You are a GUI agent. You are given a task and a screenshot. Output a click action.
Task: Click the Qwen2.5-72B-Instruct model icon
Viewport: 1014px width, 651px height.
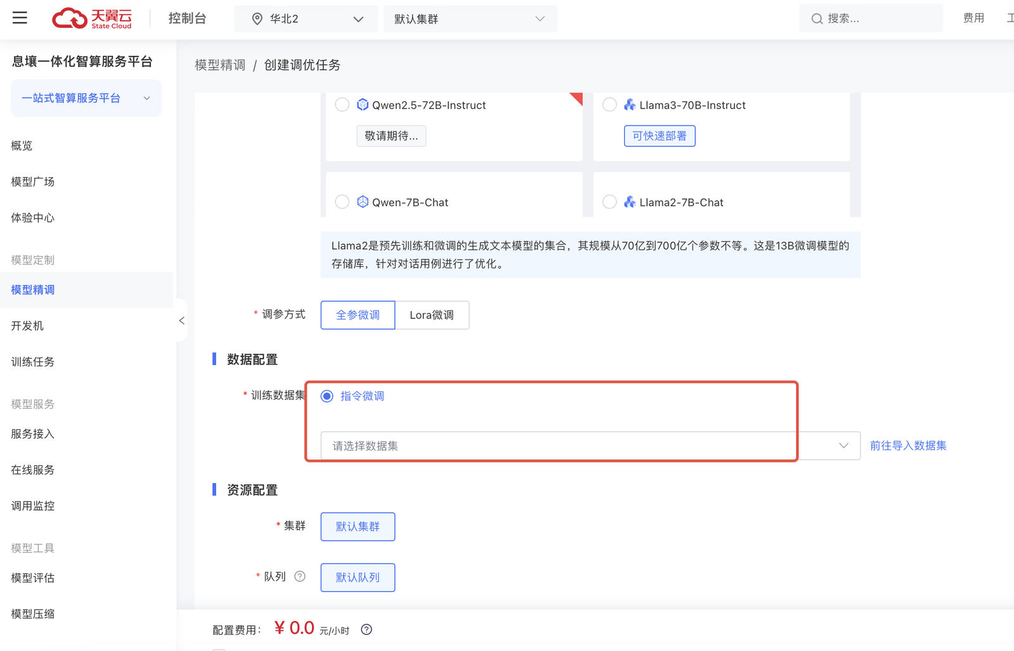tap(363, 105)
